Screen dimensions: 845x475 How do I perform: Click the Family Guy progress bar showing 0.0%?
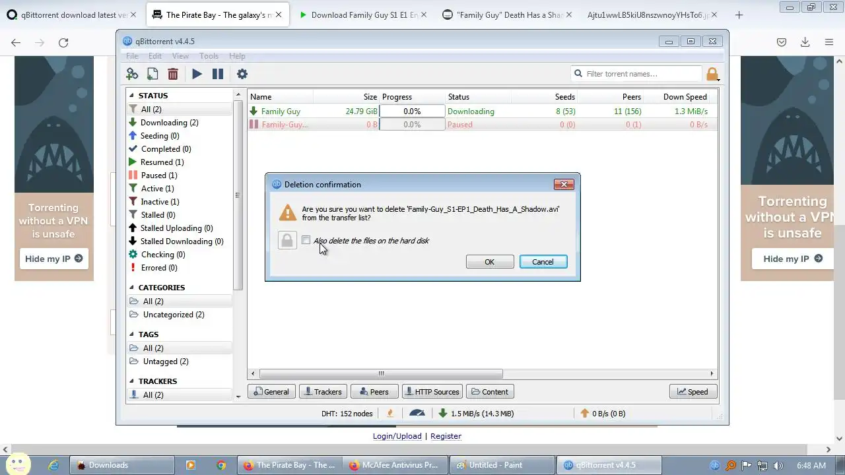412,111
